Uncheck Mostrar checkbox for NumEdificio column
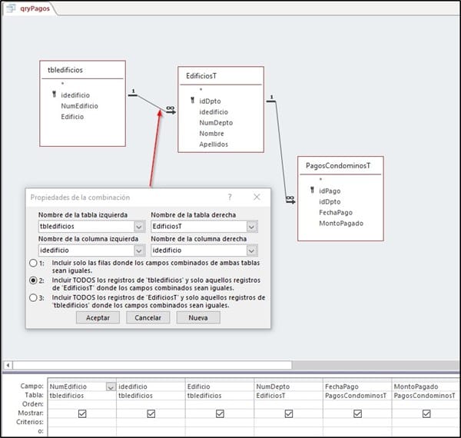 pos(82,413)
